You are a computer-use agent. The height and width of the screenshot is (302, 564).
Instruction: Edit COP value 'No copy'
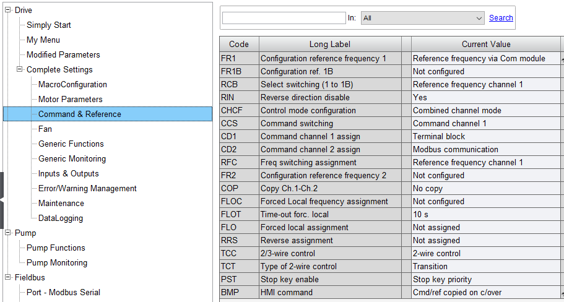[x=486, y=188]
